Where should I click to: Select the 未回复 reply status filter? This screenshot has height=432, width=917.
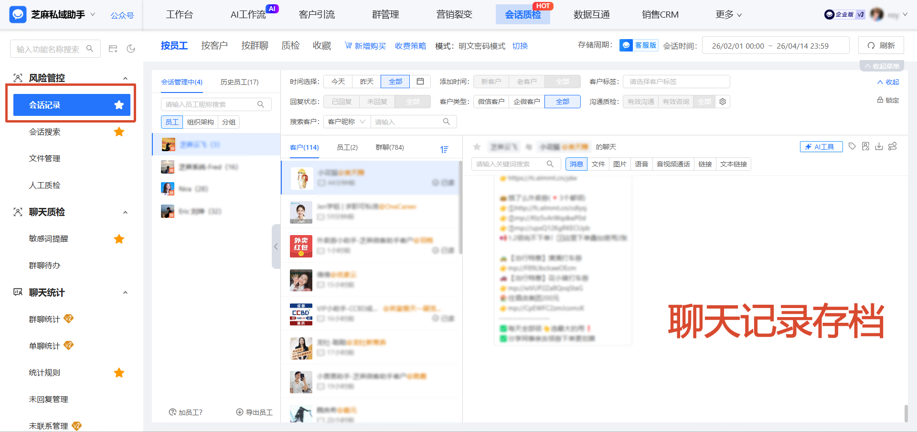(377, 101)
